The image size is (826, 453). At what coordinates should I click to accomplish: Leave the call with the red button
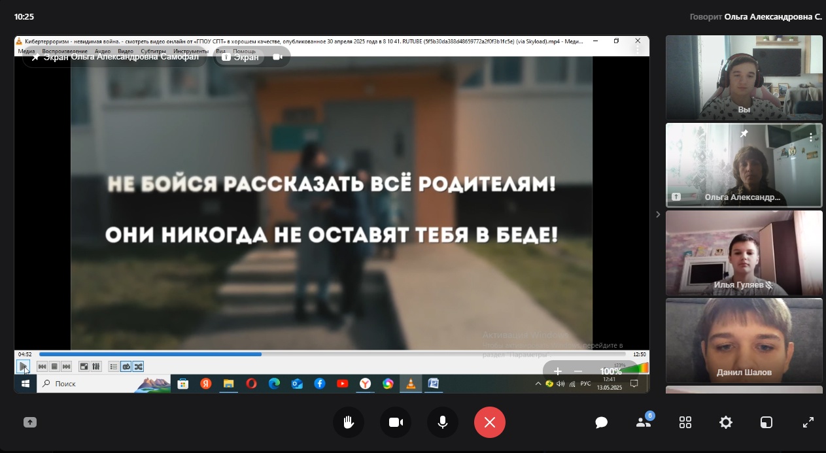tap(490, 422)
